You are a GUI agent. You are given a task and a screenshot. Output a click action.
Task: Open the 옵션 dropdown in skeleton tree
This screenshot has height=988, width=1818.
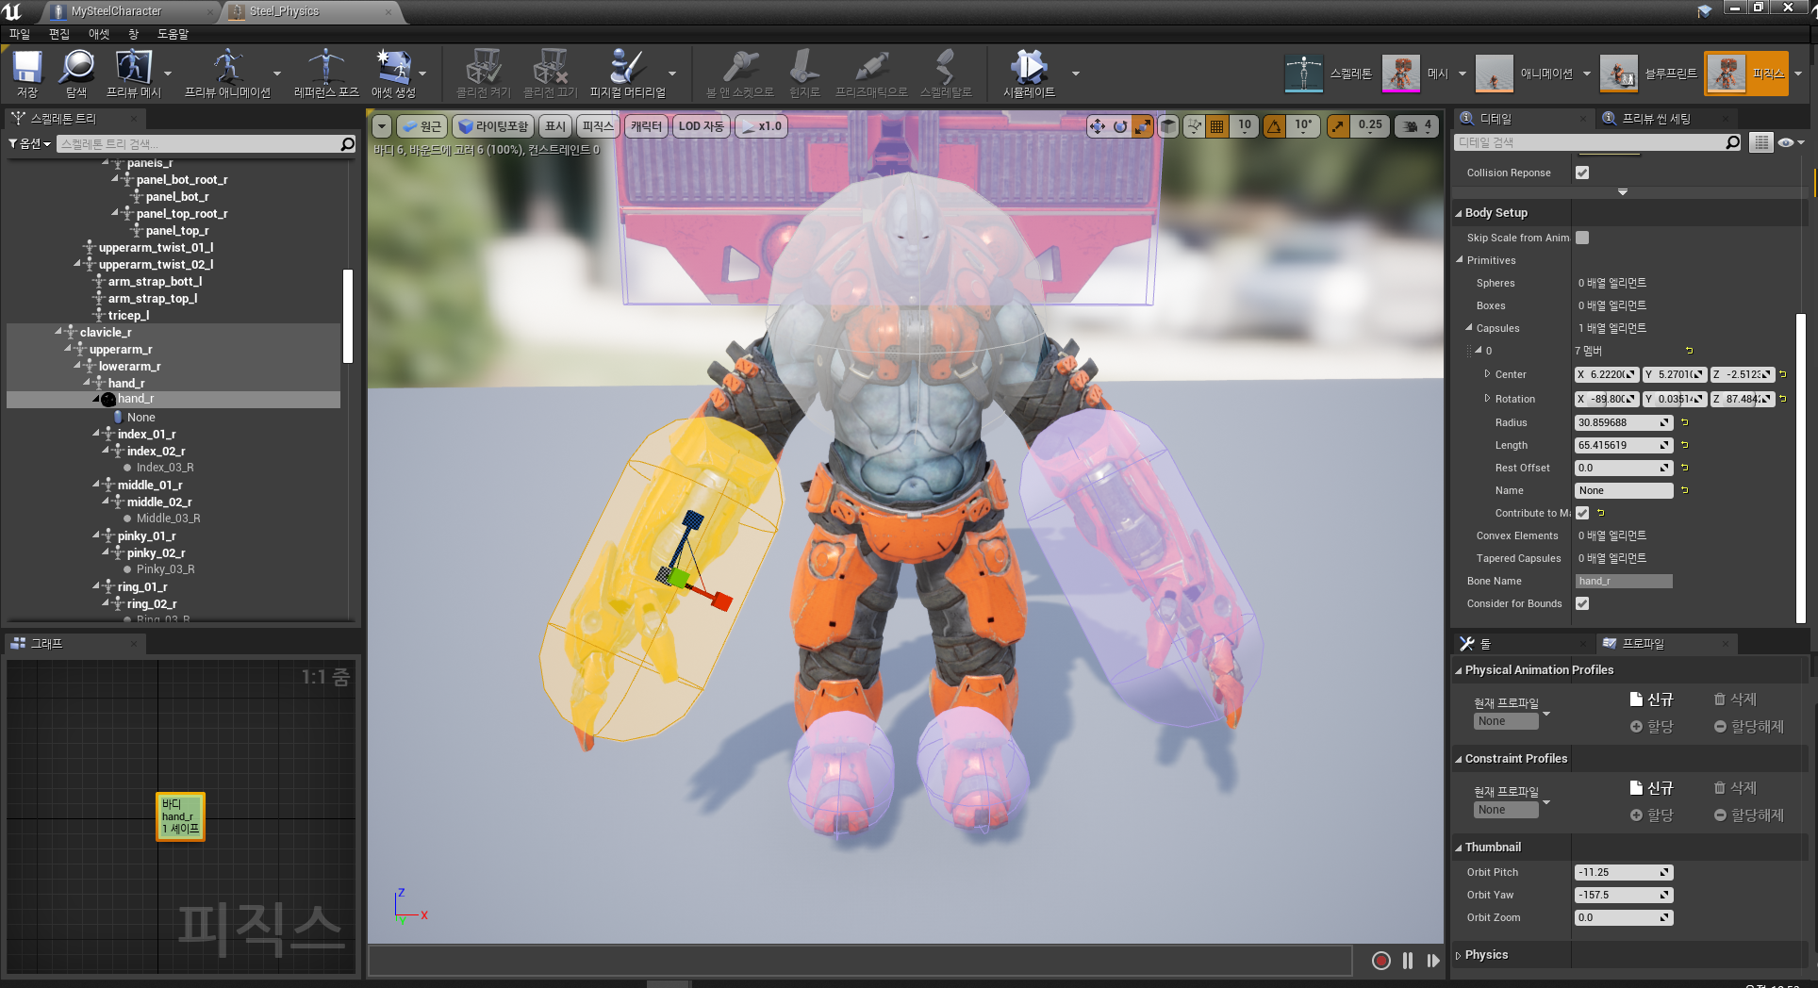point(29,143)
